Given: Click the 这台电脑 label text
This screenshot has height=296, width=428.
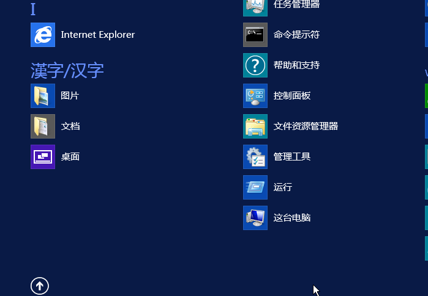Looking at the screenshot, I should pos(292,218).
